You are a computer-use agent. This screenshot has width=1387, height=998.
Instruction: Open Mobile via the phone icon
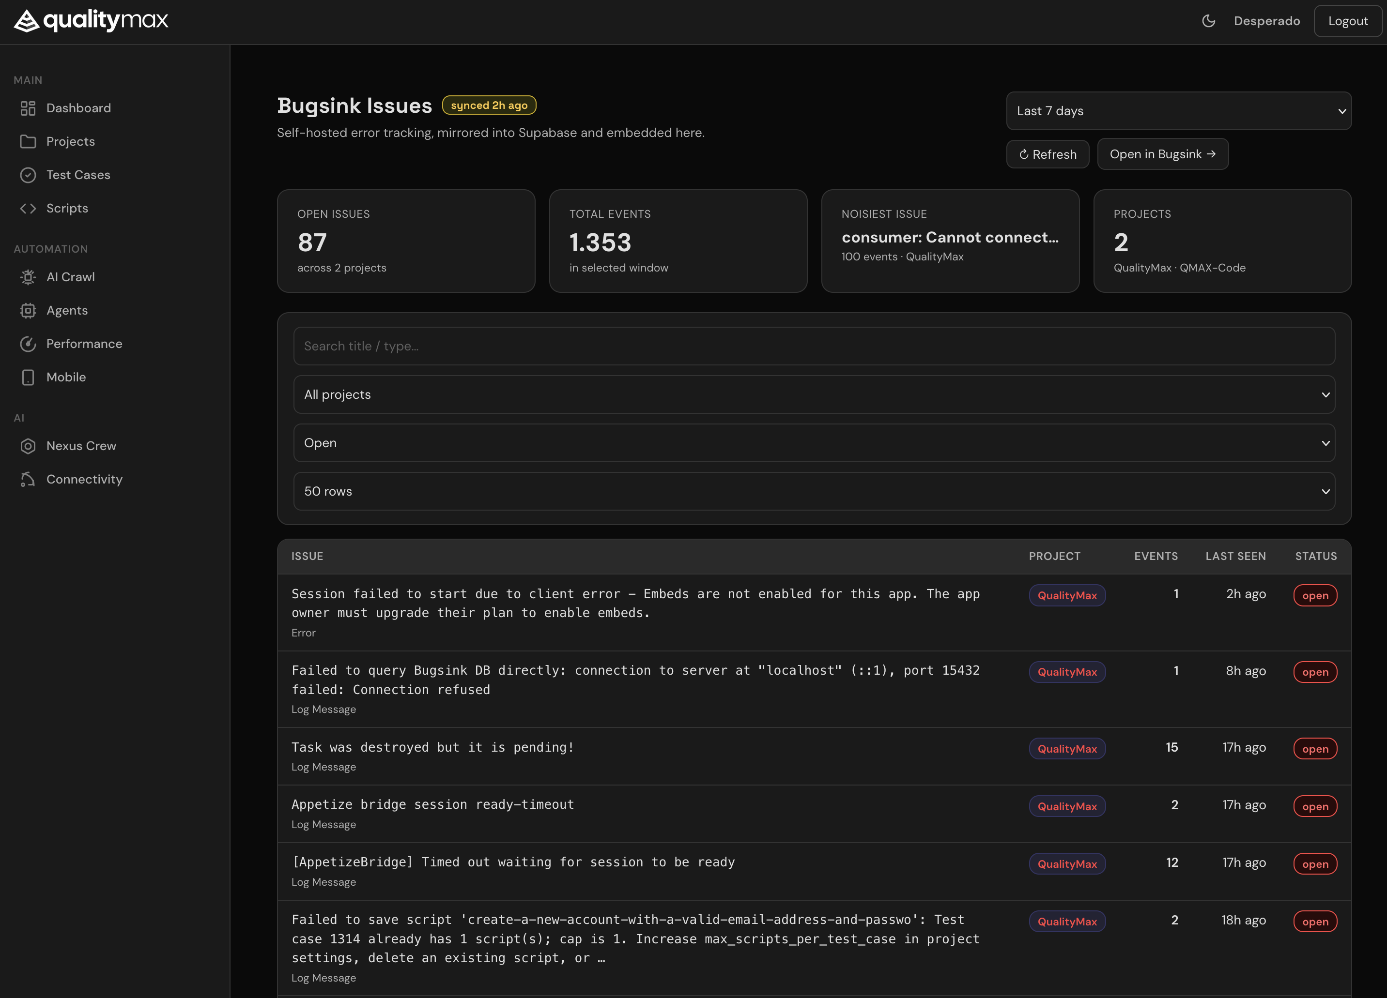[x=28, y=377]
